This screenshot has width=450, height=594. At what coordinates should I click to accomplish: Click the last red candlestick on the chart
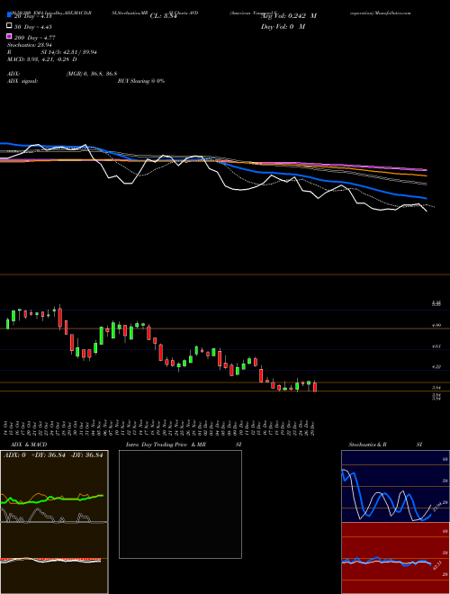314,386
